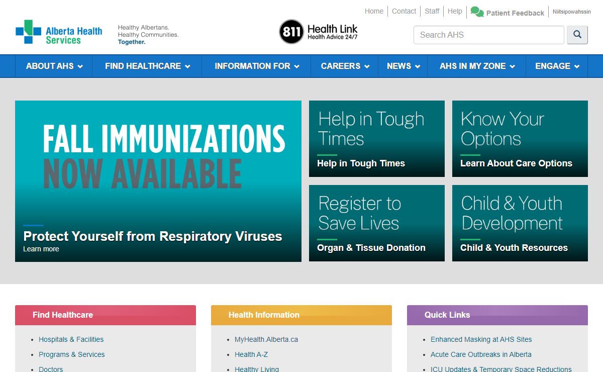Click Learn more under the immunization banner
The image size is (603, 372).
(41, 249)
